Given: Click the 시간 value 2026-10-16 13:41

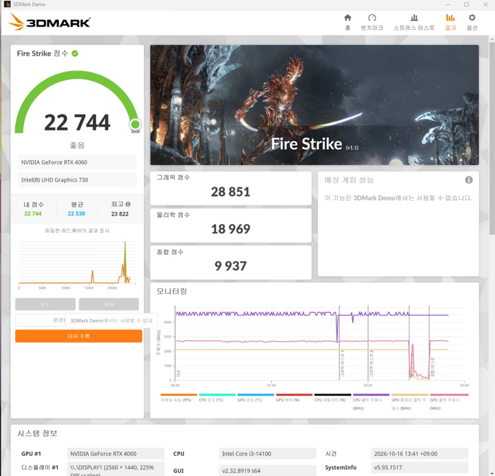Looking at the screenshot, I should (419, 454).
